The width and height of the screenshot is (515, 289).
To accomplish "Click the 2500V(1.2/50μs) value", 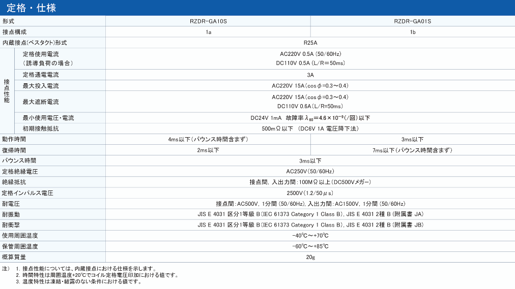I will point(310,194).
